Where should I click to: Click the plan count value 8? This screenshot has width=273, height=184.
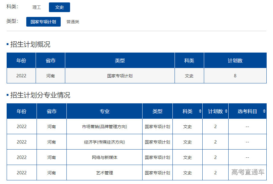point(235,76)
